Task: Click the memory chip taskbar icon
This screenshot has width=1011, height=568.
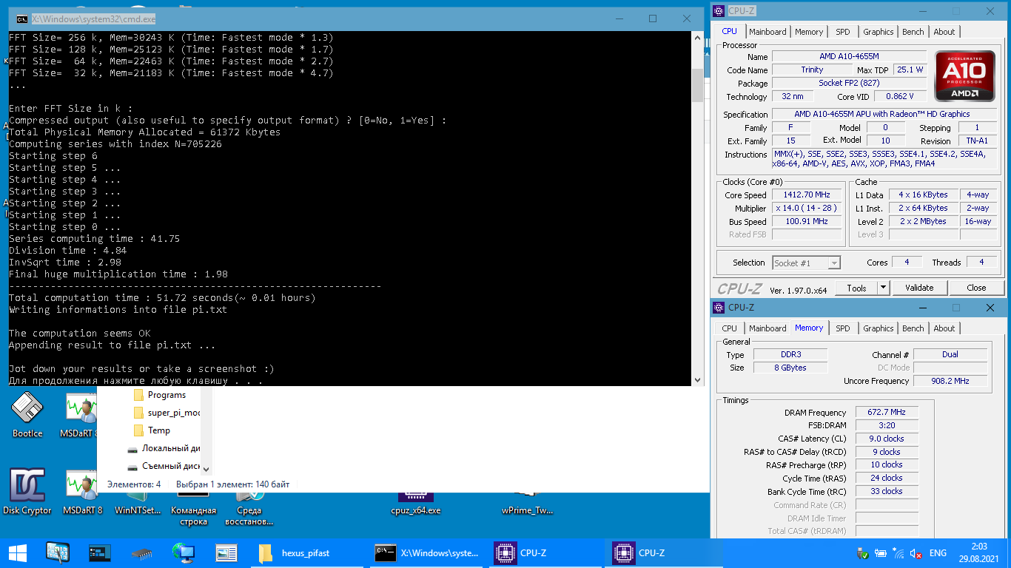Action: coord(141,552)
